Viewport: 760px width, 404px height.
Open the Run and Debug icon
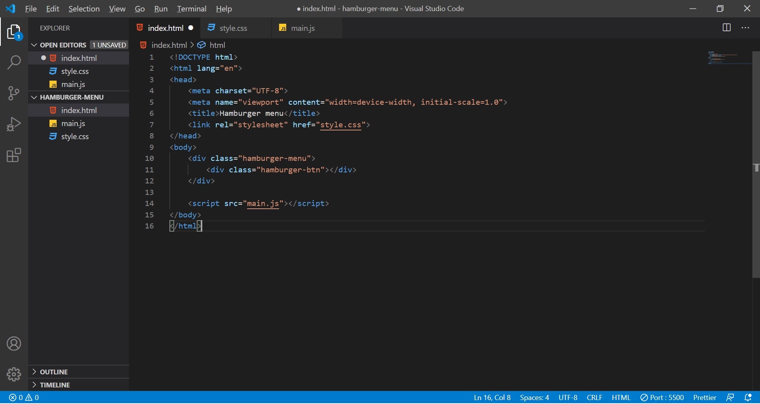[x=14, y=124]
